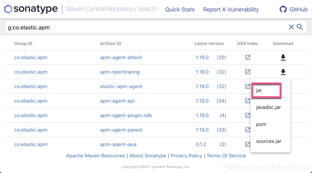Open version 1.19.0 of elastic-apm-agent
The height and width of the screenshot is (173, 312).
click(x=202, y=86)
